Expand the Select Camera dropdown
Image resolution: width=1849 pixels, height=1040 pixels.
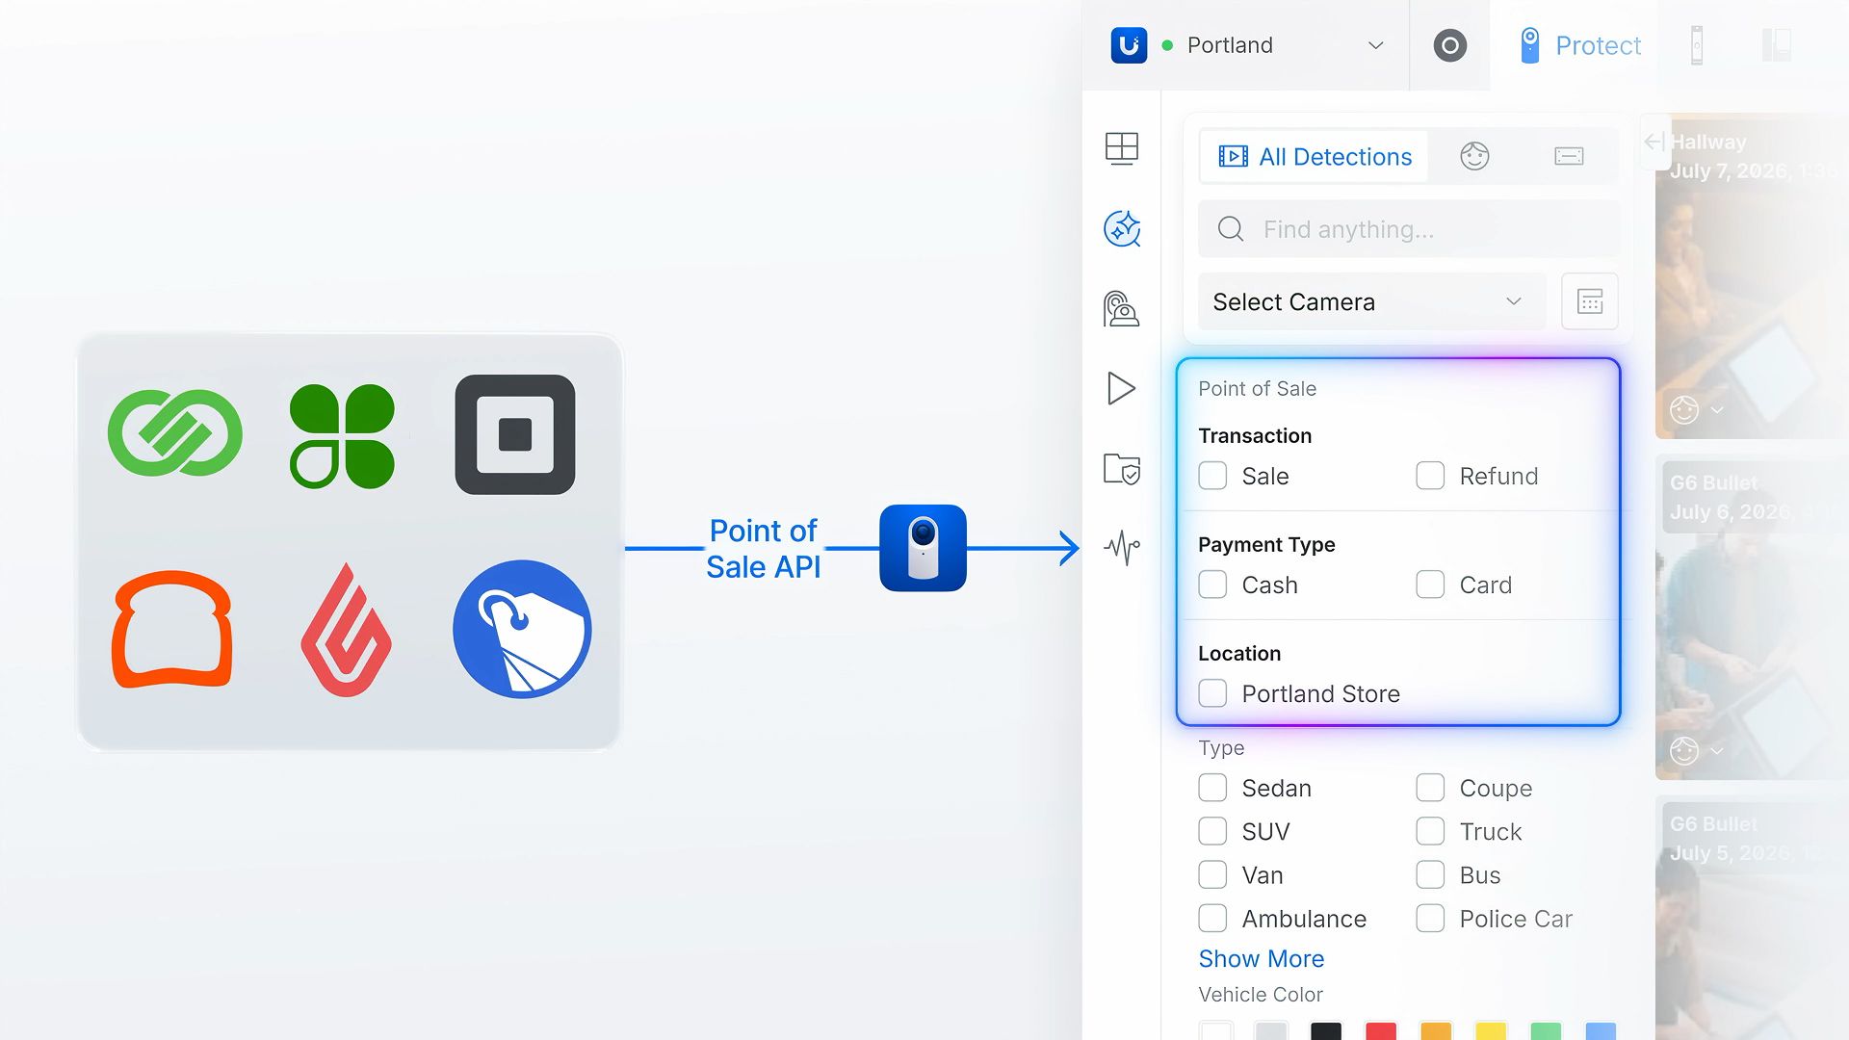[x=1371, y=301]
